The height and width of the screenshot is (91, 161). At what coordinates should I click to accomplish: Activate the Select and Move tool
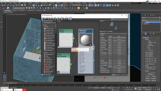point(33,5)
